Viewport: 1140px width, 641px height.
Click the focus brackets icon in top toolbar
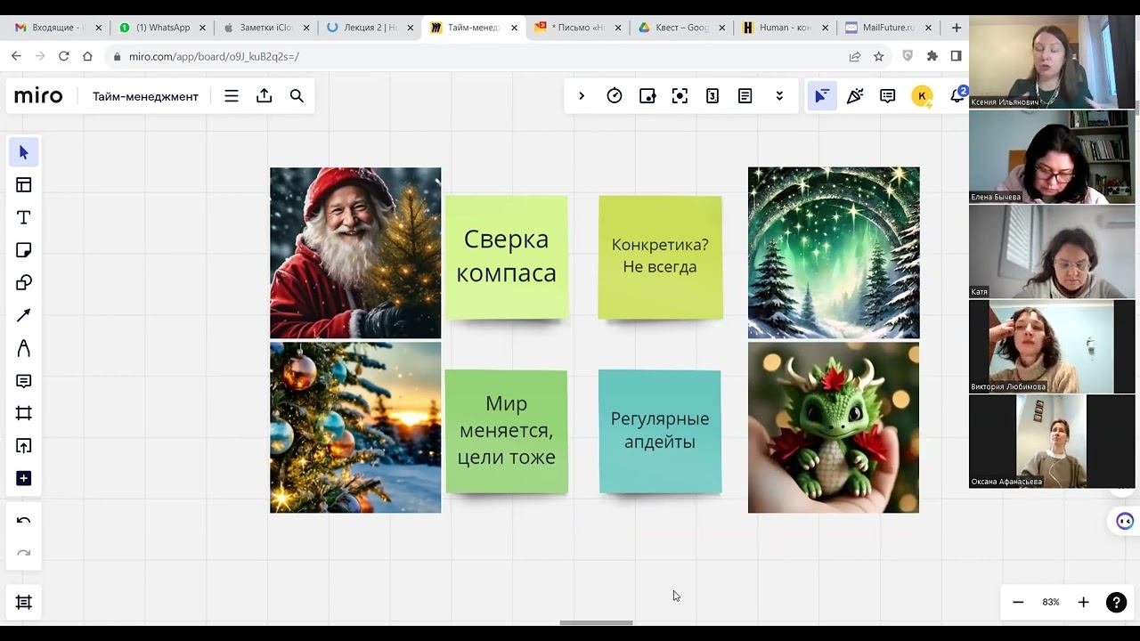point(680,96)
